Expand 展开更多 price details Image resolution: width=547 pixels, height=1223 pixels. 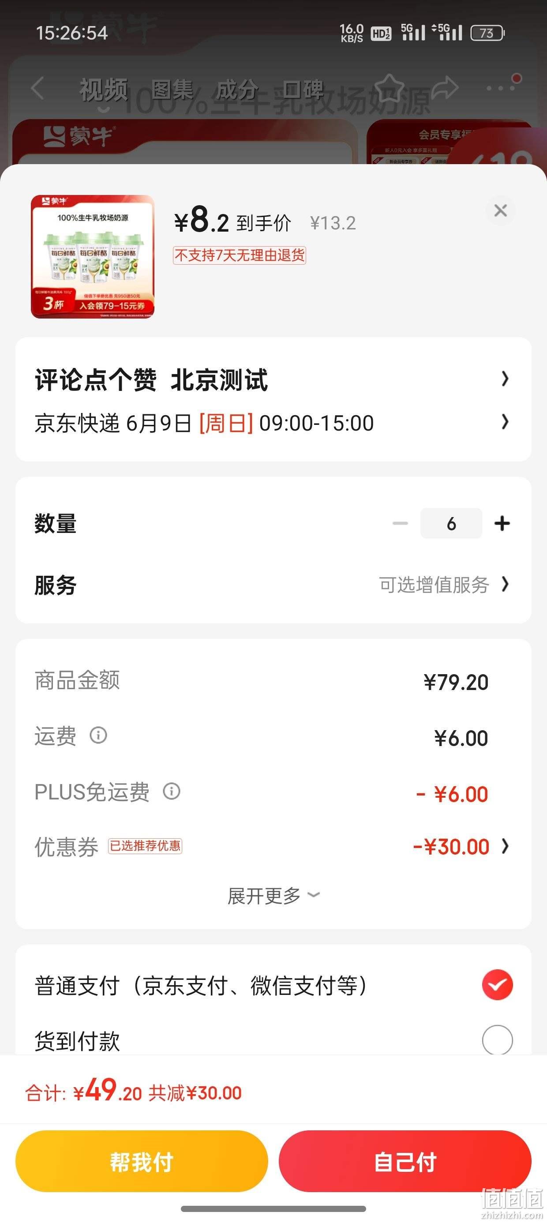coord(273,896)
